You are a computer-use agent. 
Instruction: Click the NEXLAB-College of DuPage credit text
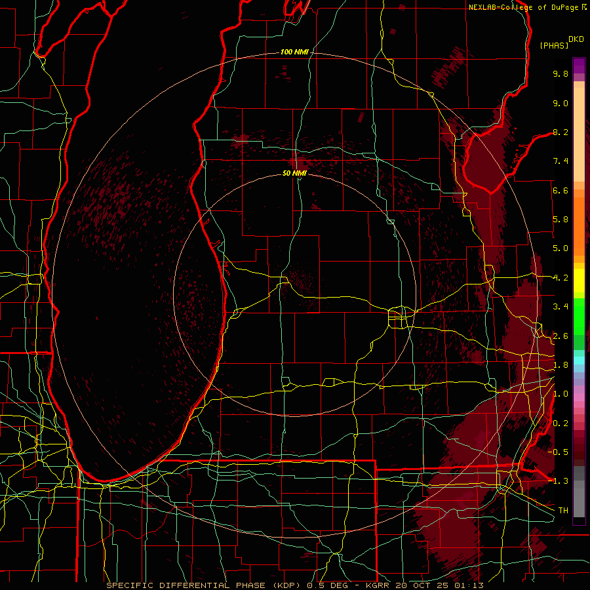click(x=524, y=7)
